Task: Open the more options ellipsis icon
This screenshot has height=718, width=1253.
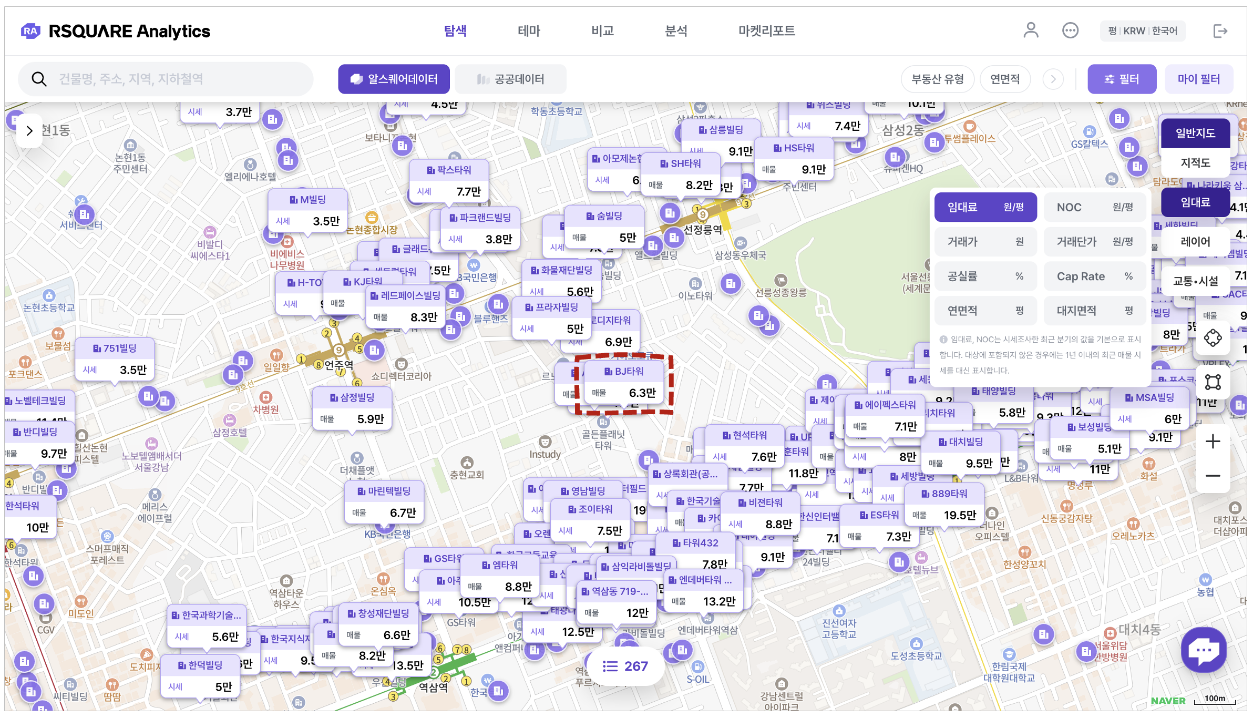Action: [x=1070, y=30]
